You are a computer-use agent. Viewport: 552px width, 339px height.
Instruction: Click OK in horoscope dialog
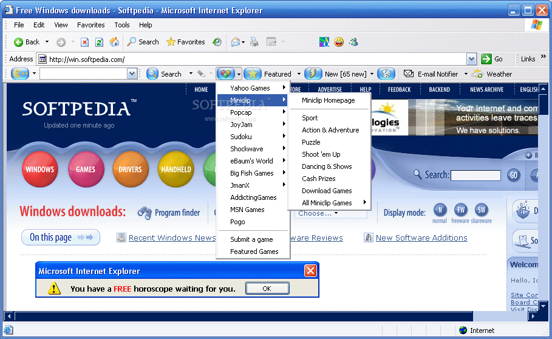click(x=267, y=289)
